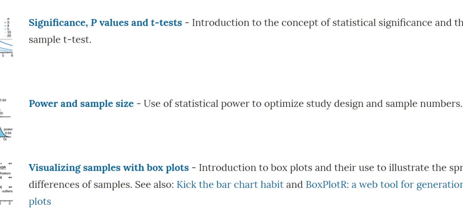
Task: Click the "1.64" value atop power thumbnail
Action: point(3,100)
